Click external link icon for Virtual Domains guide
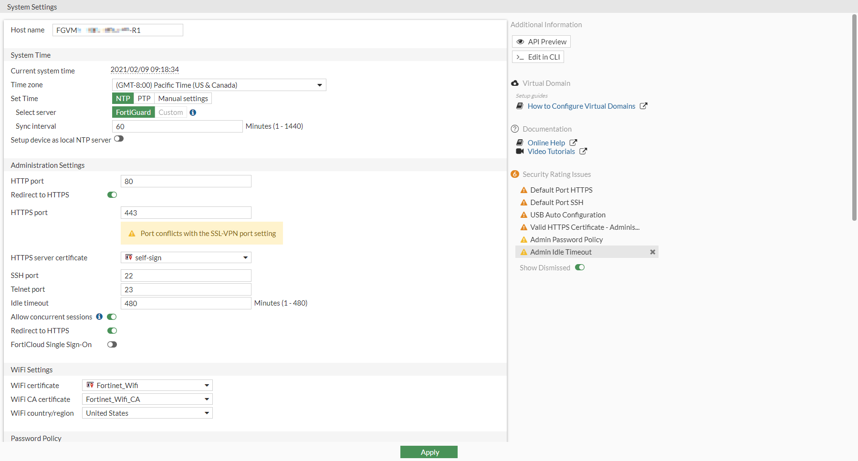Image resolution: width=858 pixels, height=461 pixels. pos(643,106)
